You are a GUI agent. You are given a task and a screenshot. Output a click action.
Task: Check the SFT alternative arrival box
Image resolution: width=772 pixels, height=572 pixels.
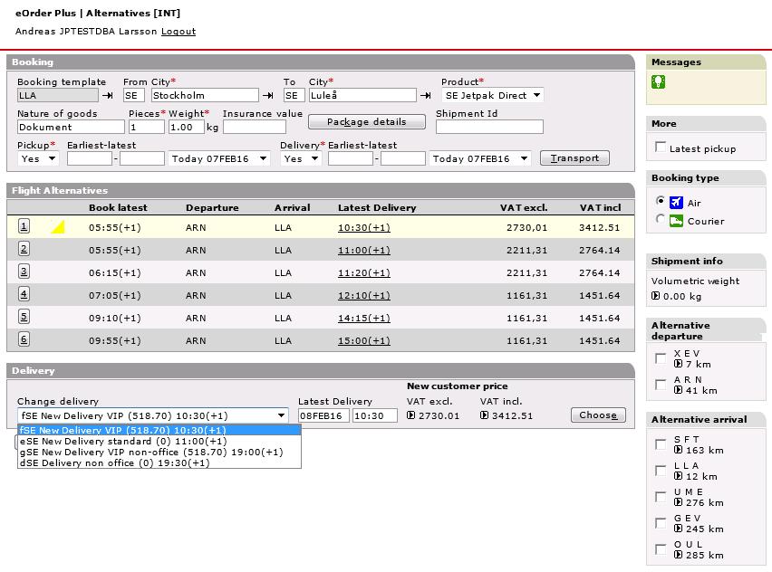[661, 444]
